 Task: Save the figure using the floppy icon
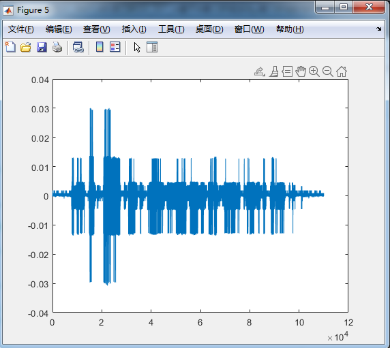click(x=42, y=47)
